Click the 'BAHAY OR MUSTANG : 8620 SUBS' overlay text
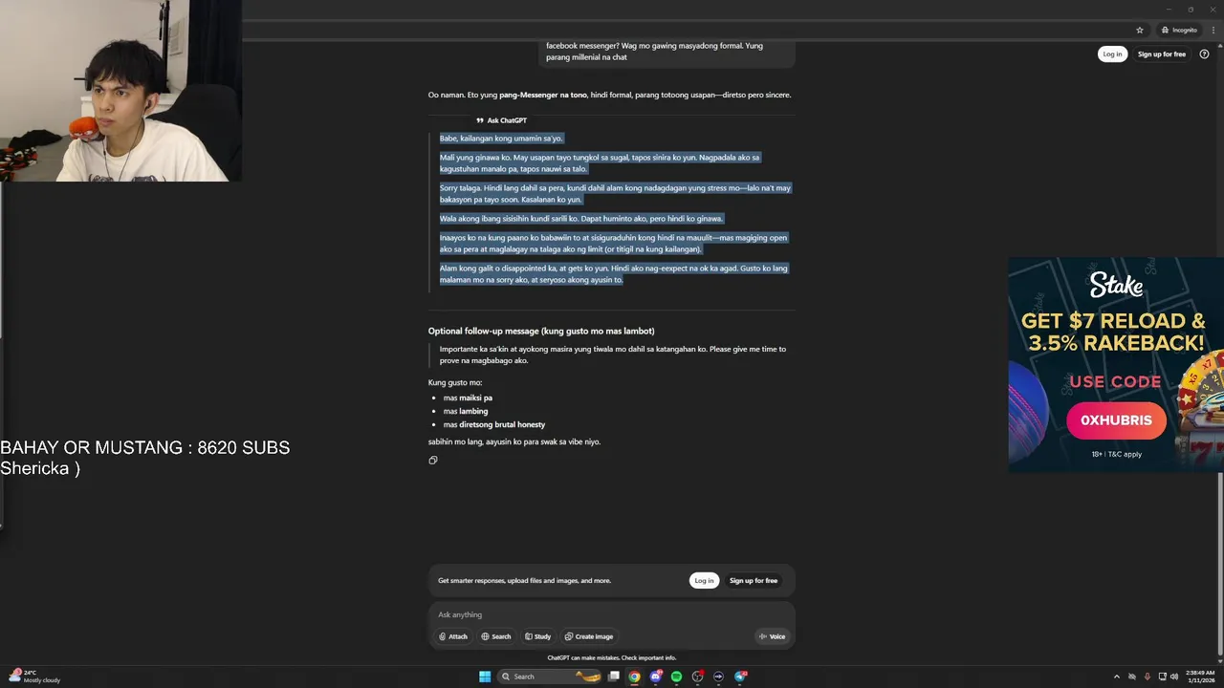1224x688 pixels. [x=145, y=447]
